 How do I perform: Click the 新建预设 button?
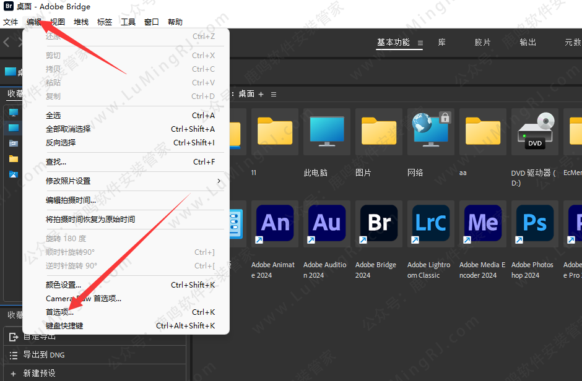39,373
